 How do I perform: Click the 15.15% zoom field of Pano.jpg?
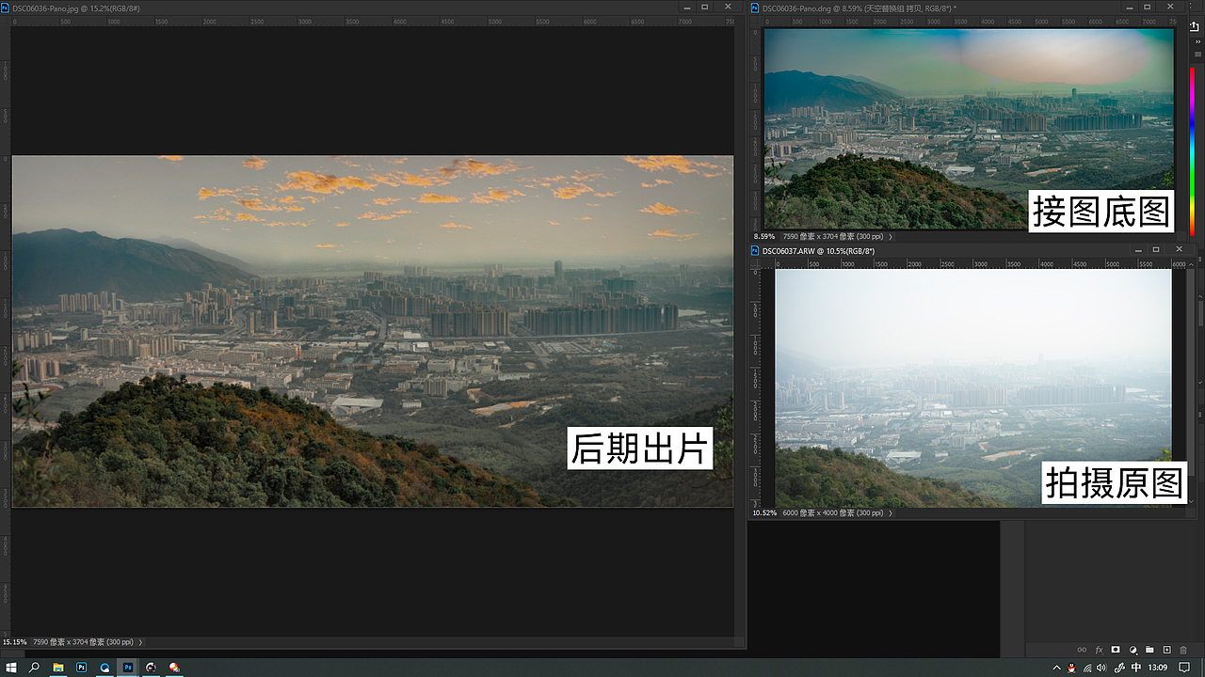pos(14,642)
